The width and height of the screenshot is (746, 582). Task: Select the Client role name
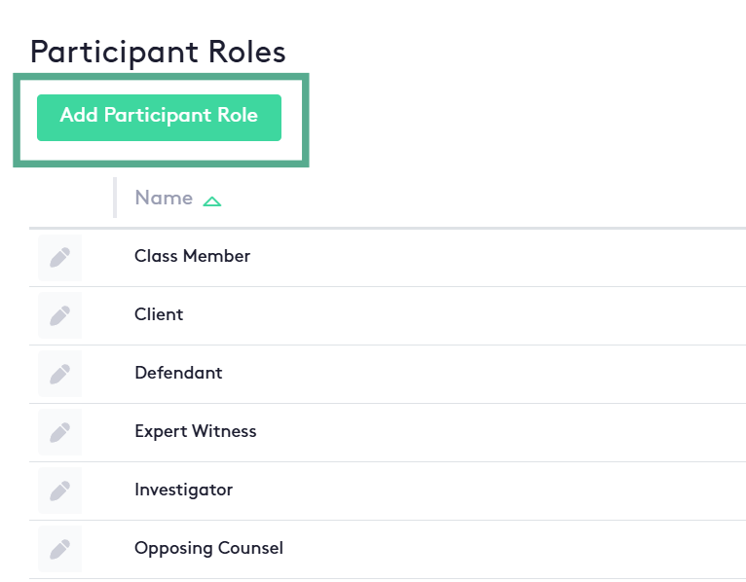pos(159,315)
